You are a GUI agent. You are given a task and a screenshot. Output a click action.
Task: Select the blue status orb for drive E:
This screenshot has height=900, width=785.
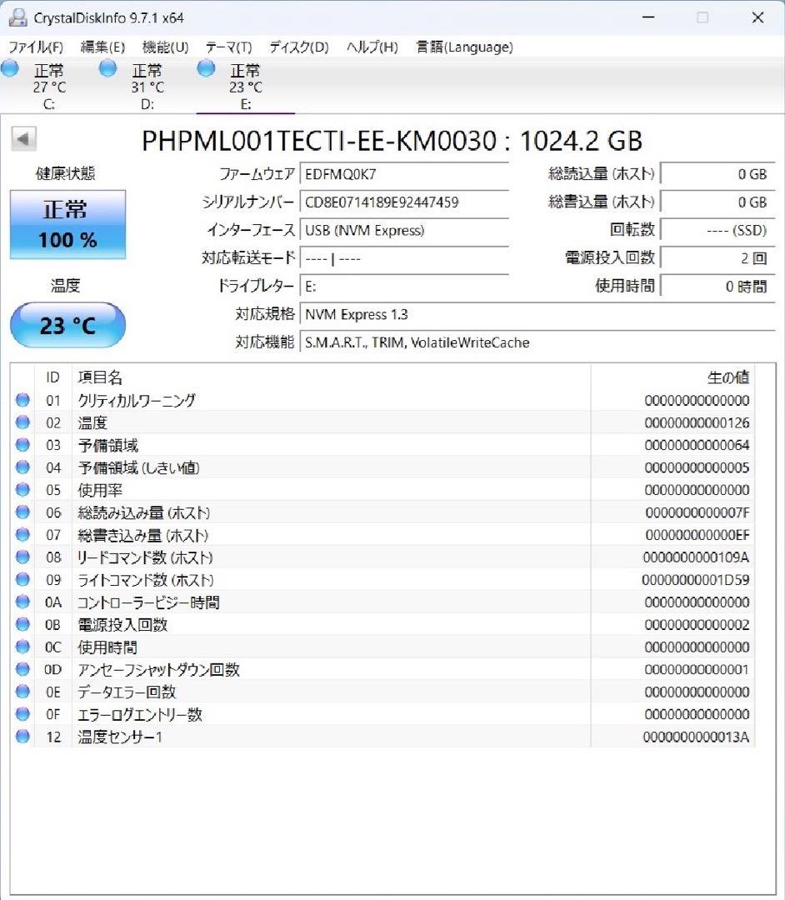click(206, 69)
